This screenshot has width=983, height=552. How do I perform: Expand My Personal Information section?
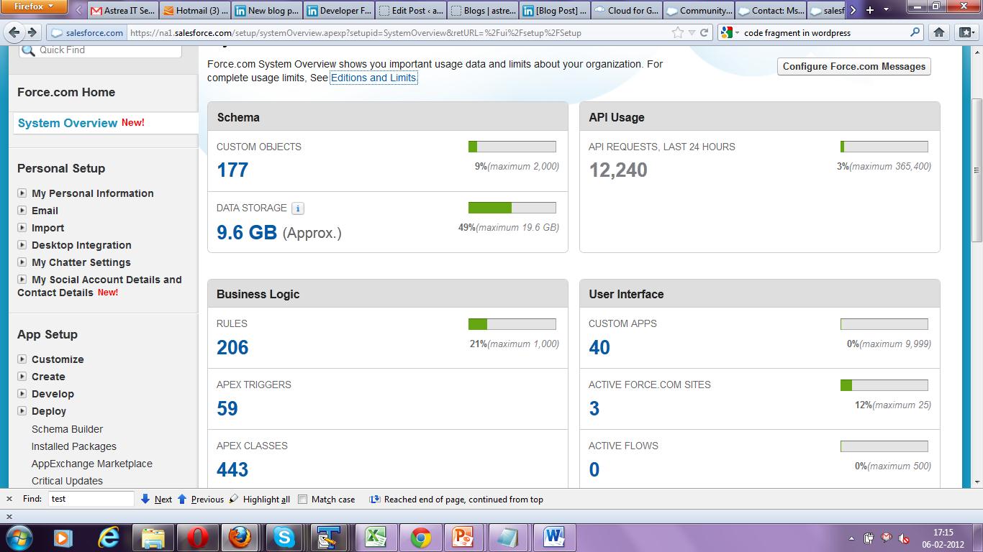22,193
